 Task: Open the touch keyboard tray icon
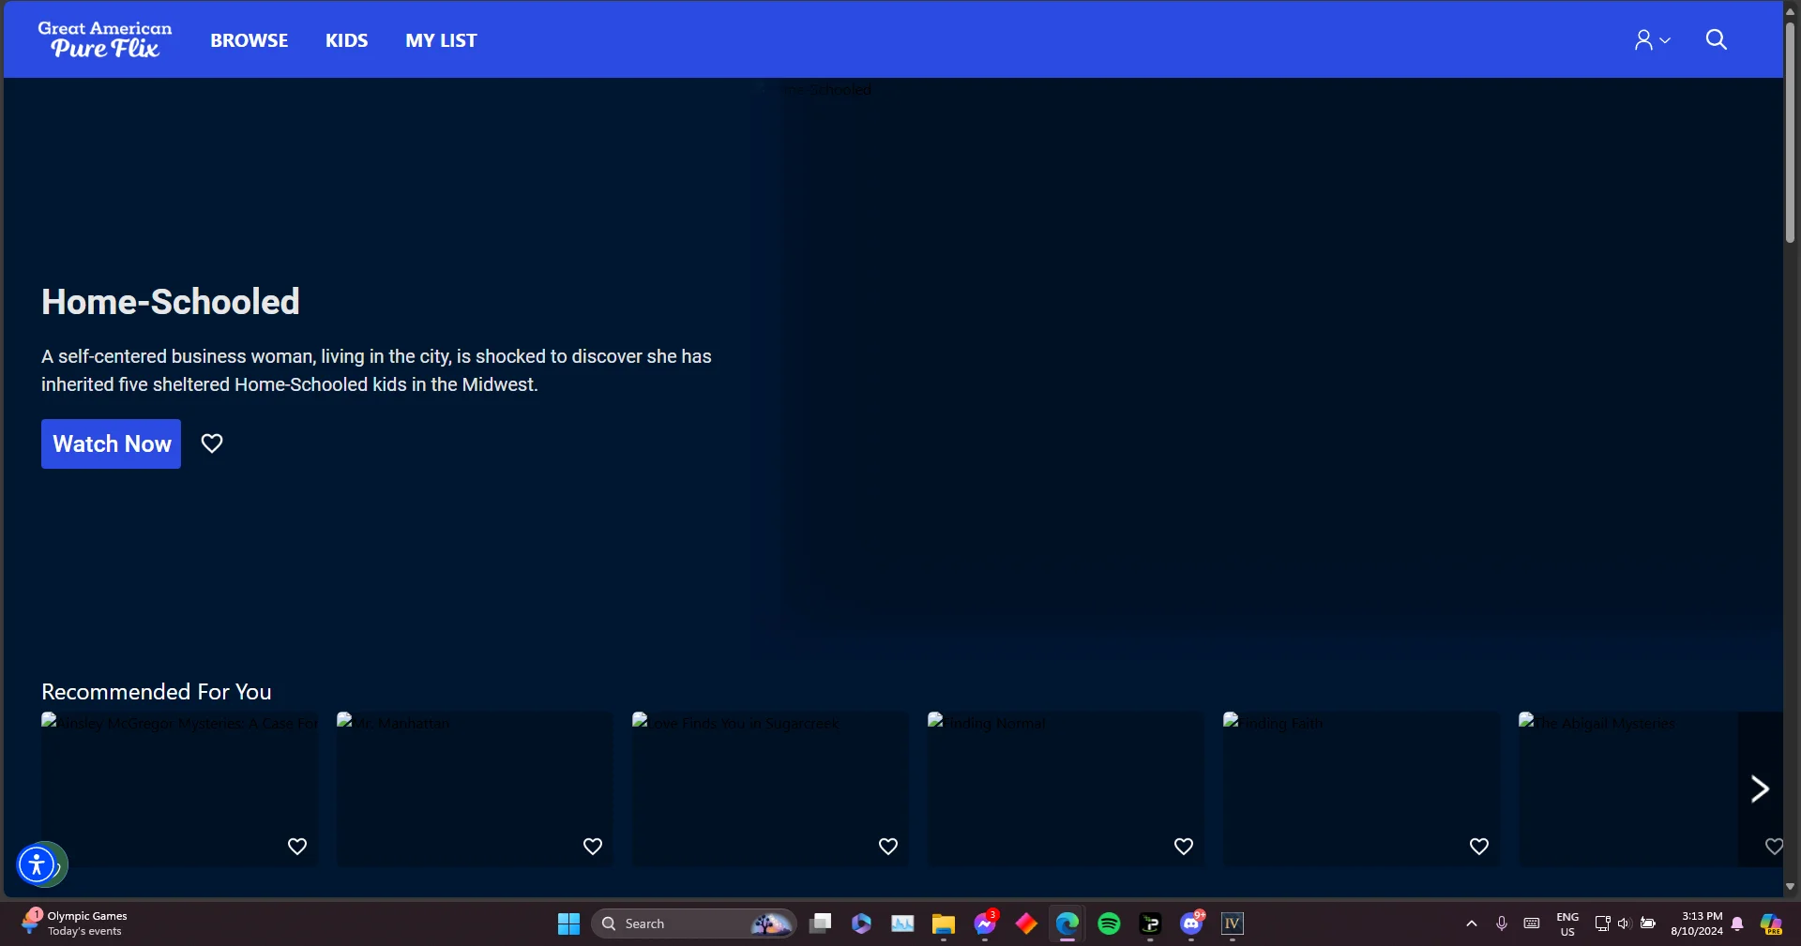[1532, 923]
